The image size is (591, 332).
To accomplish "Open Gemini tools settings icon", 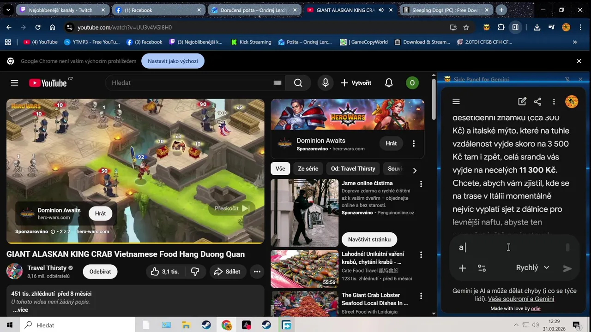I will 482,268.
